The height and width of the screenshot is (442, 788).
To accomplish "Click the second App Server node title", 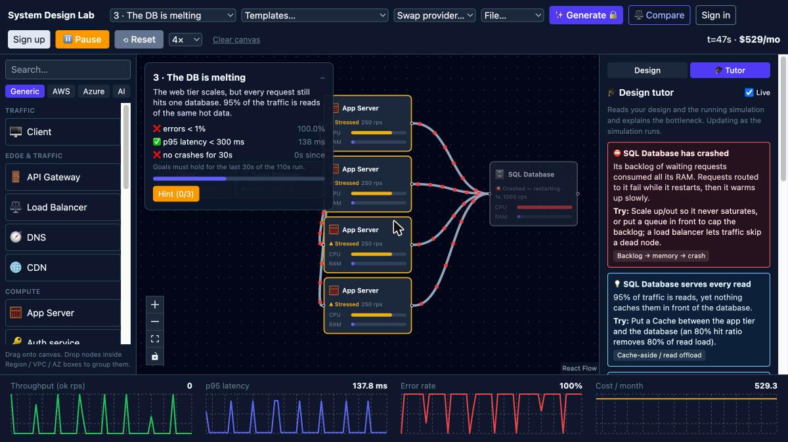I will [361, 169].
